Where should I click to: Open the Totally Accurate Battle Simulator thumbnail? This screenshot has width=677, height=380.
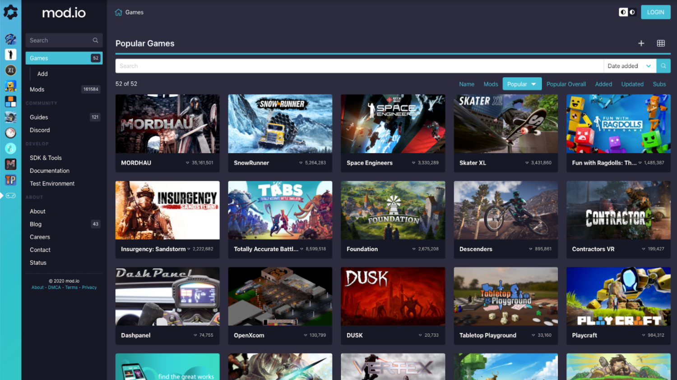280,210
